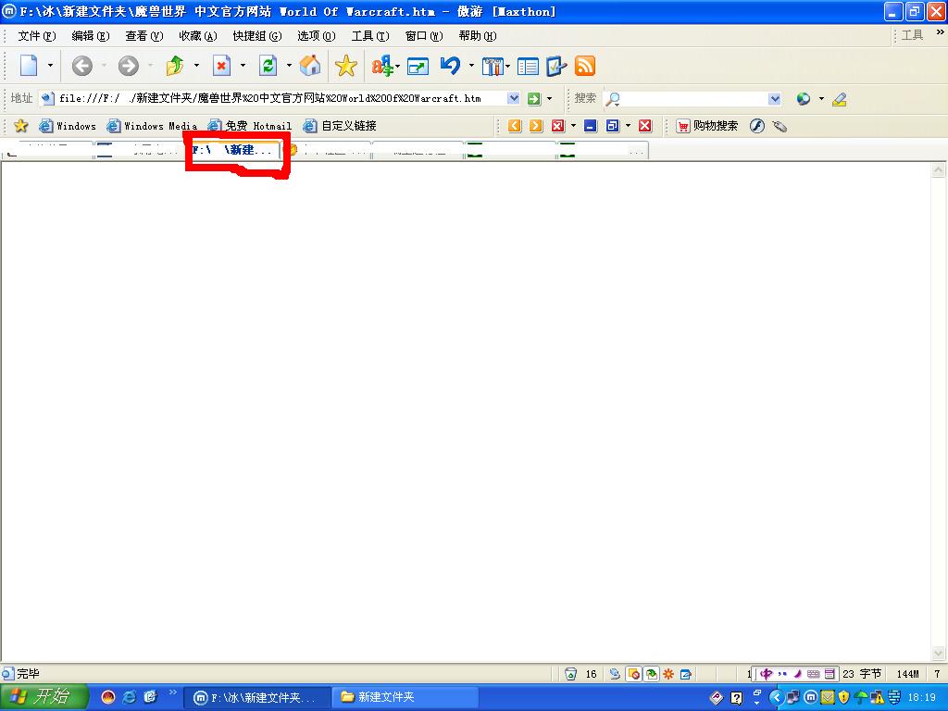Open the 免费 Hotmail link
This screenshot has height=711, width=948.
pos(250,126)
